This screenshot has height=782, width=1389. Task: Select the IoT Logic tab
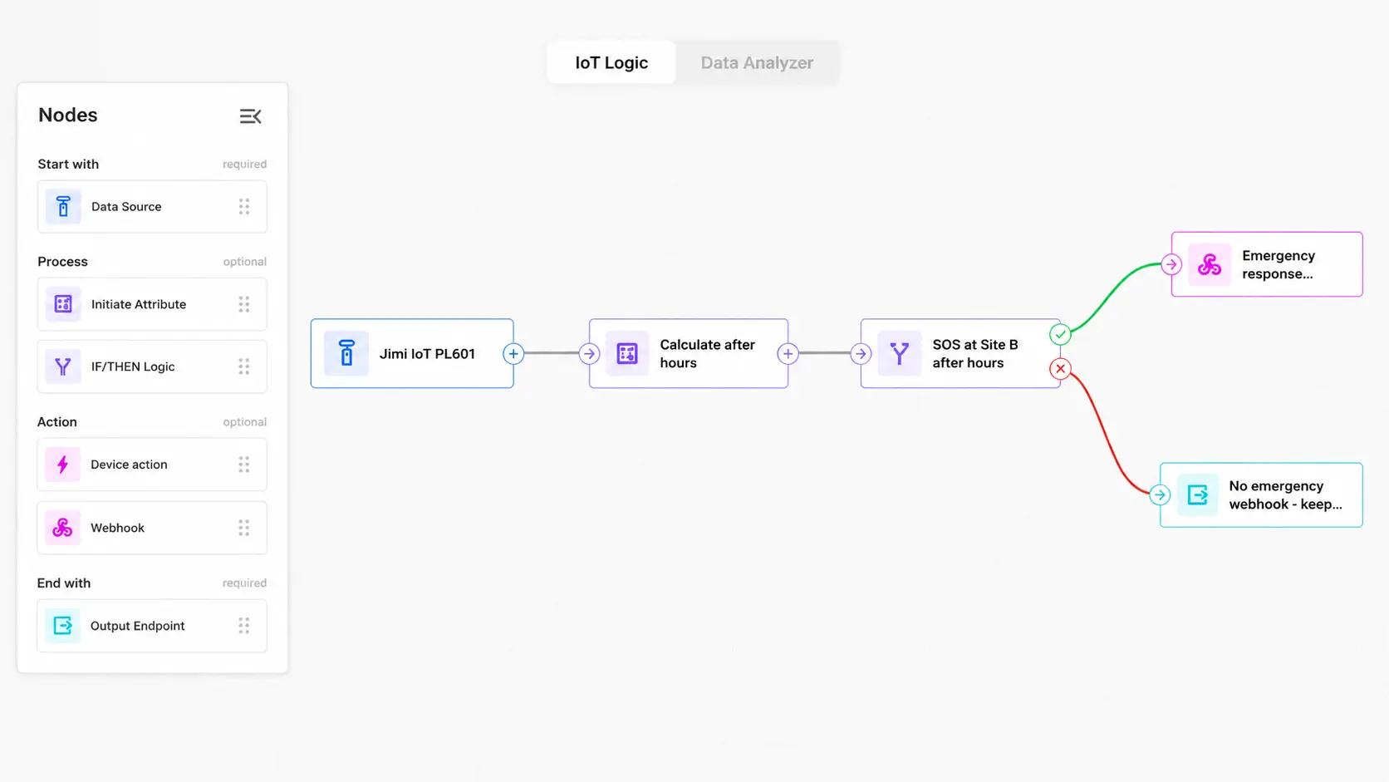pyautogui.click(x=611, y=62)
